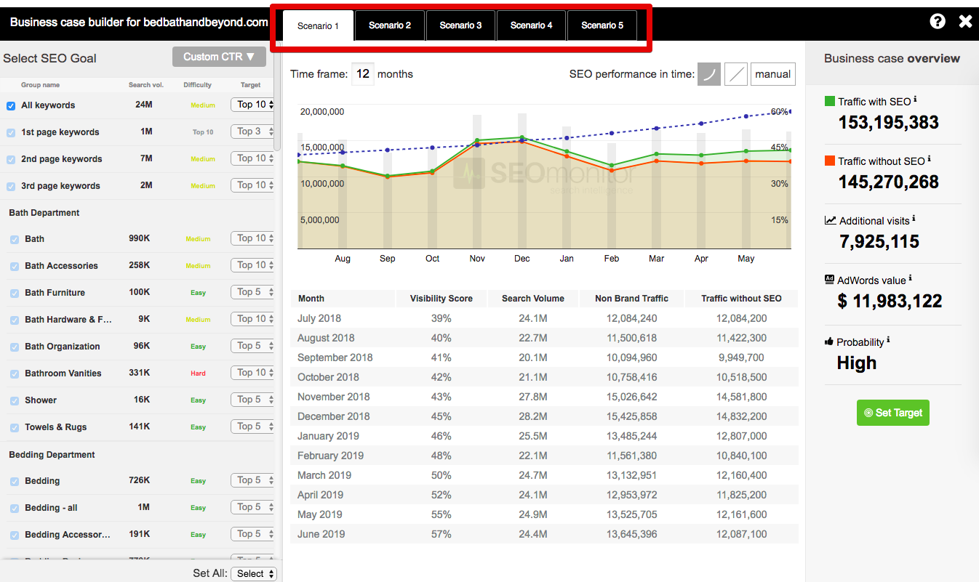This screenshot has width=979, height=582.
Task: Click the AdWords value Ad icon
Action: (829, 280)
